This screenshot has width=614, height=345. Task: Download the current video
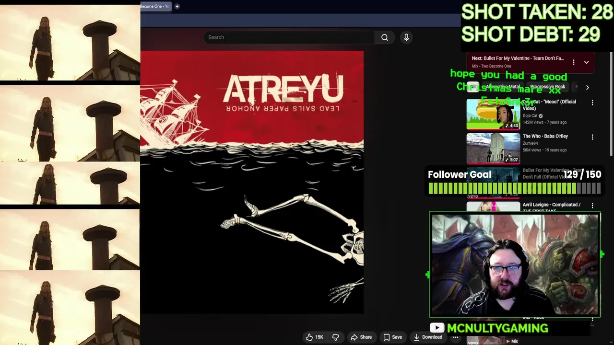tap(428, 337)
